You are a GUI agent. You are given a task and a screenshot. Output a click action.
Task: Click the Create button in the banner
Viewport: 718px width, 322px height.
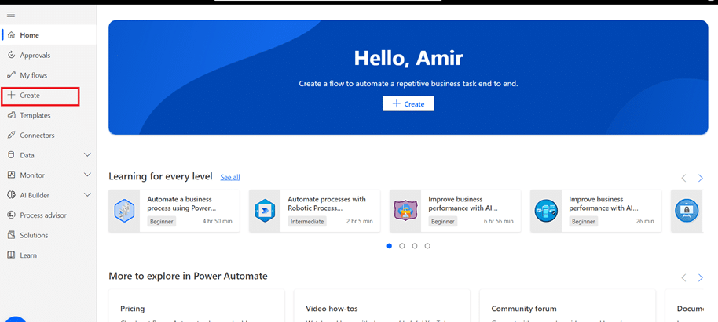tap(408, 103)
